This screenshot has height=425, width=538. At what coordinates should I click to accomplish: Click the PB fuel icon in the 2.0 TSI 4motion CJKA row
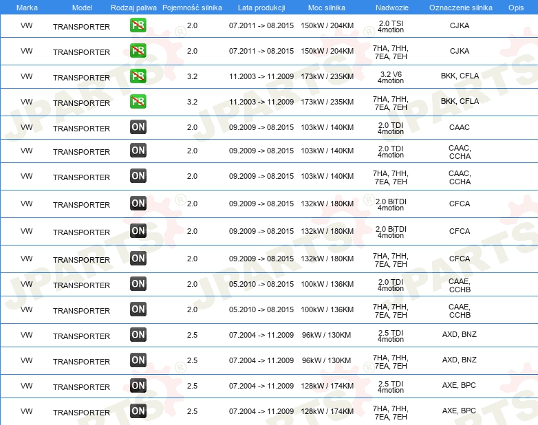(138, 26)
